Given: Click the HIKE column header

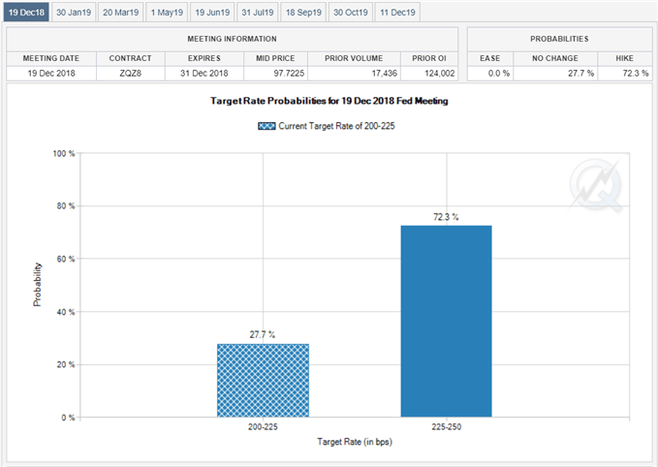Looking at the screenshot, I should pyautogui.click(x=624, y=58).
